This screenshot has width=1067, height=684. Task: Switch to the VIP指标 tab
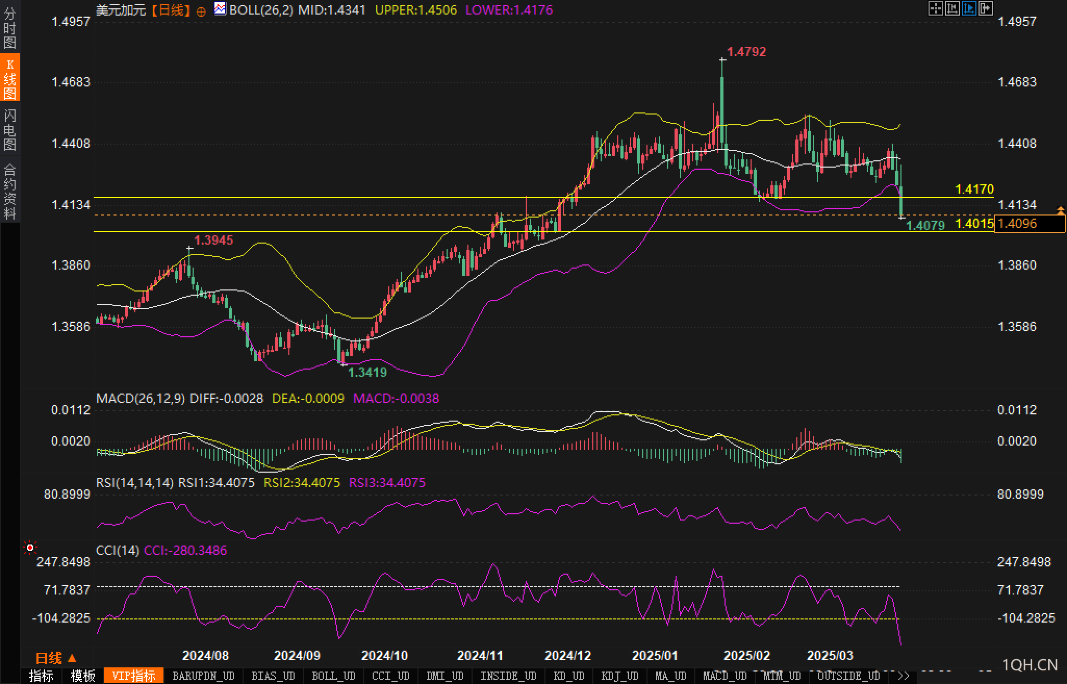[x=134, y=676]
